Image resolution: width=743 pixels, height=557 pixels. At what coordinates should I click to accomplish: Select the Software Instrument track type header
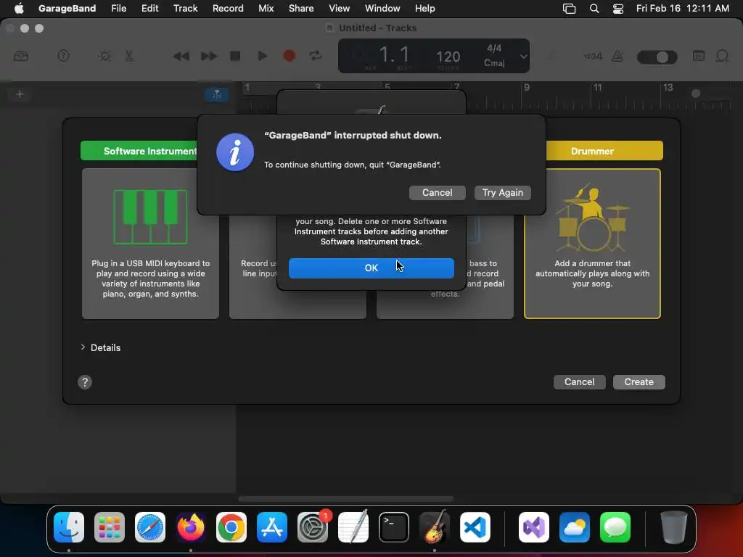pos(139,151)
